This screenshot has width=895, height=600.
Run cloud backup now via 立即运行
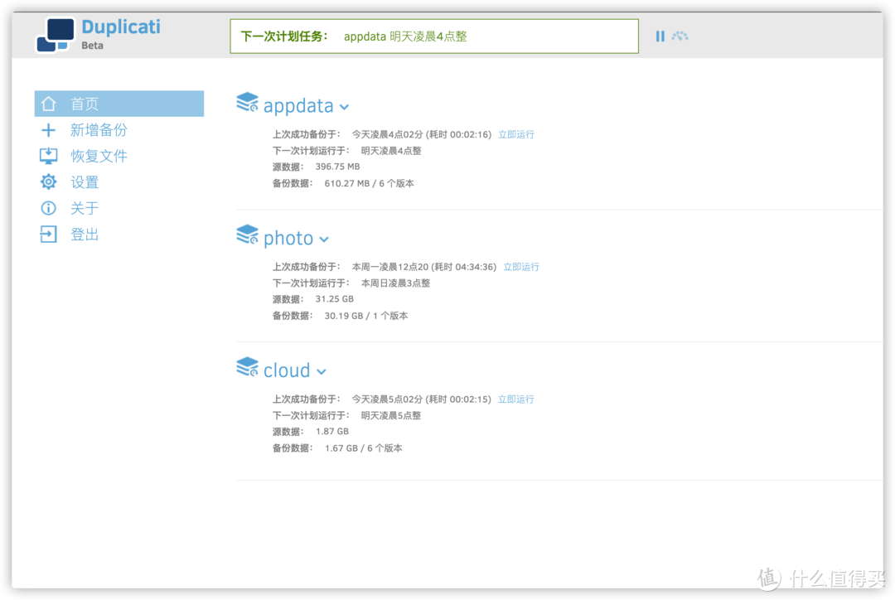coord(515,399)
